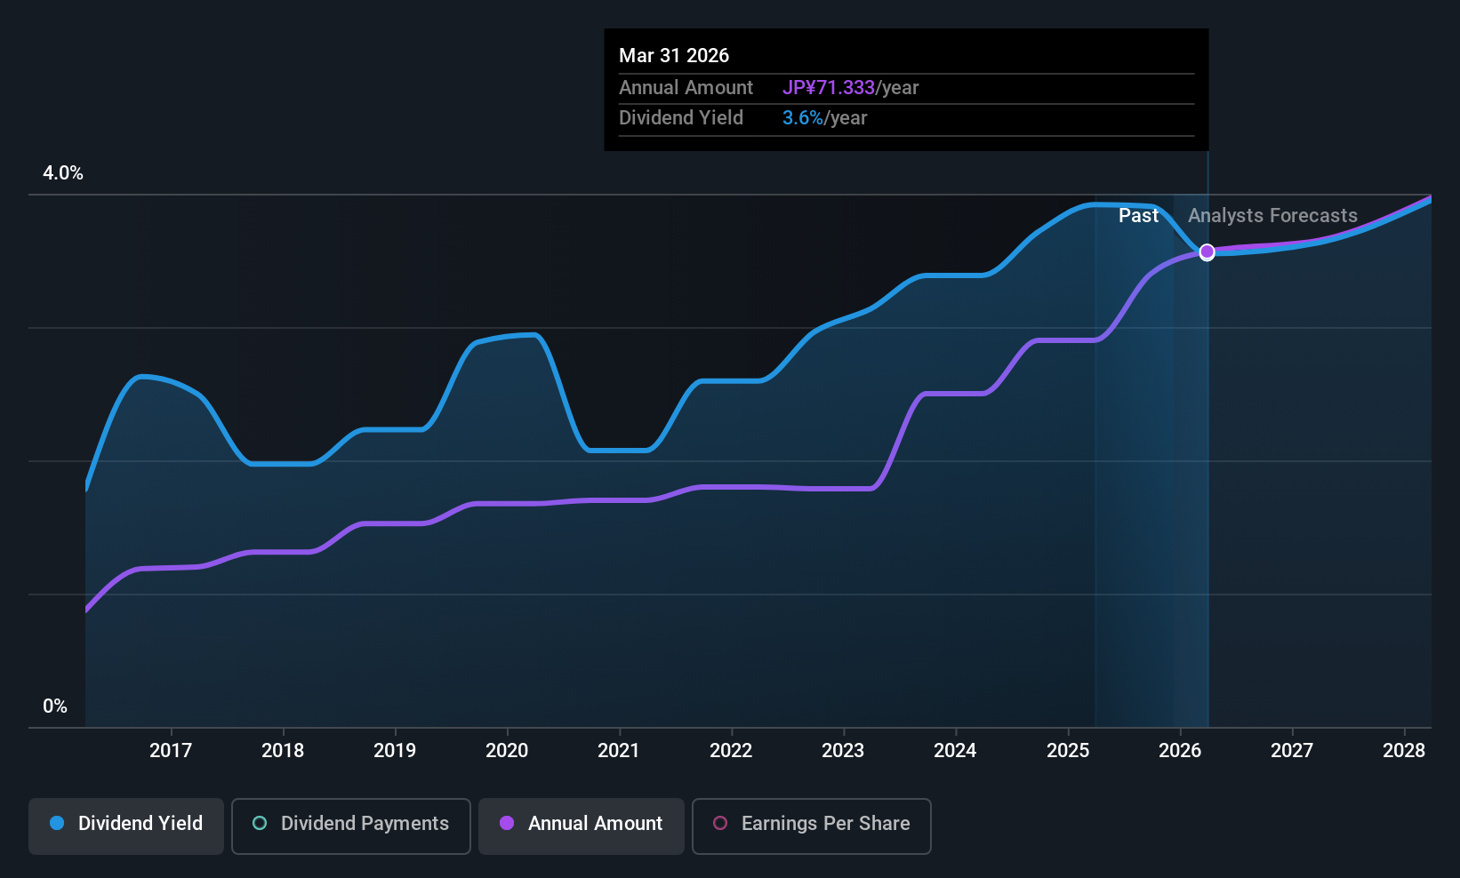Click the Earnings Per Share ring icon
The image size is (1460, 878).
click(720, 824)
